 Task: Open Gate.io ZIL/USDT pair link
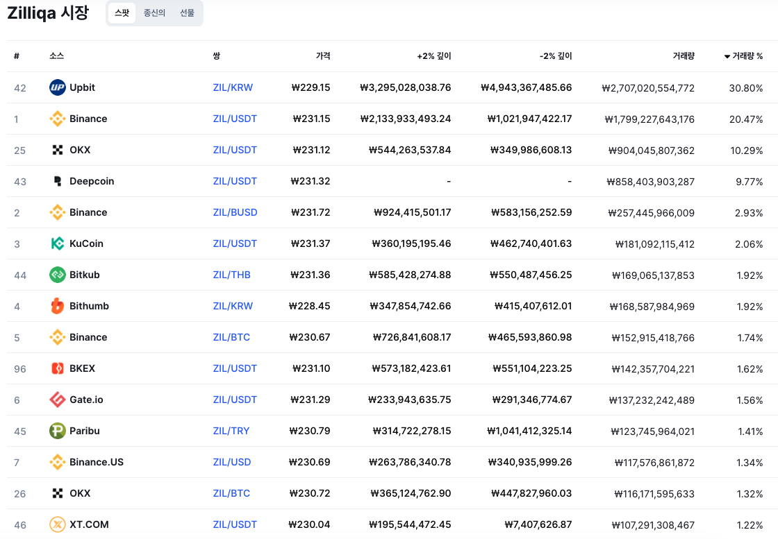[x=235, y=400]
